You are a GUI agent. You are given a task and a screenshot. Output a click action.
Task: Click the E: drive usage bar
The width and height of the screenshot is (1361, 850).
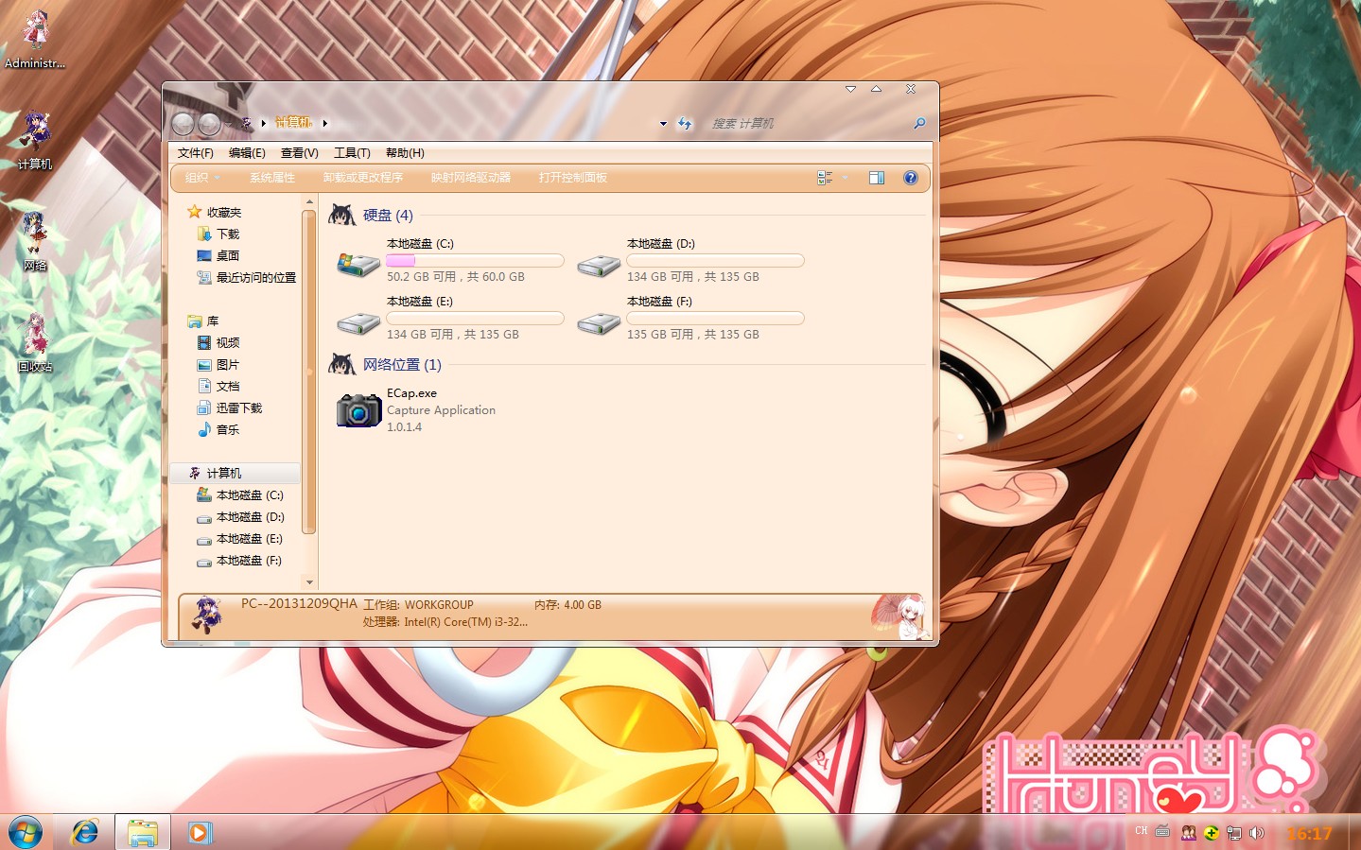[x=475, y=318]
